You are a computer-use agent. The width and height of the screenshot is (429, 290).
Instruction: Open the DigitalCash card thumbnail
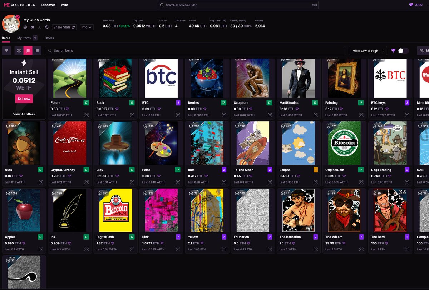[x=115, y=211]
